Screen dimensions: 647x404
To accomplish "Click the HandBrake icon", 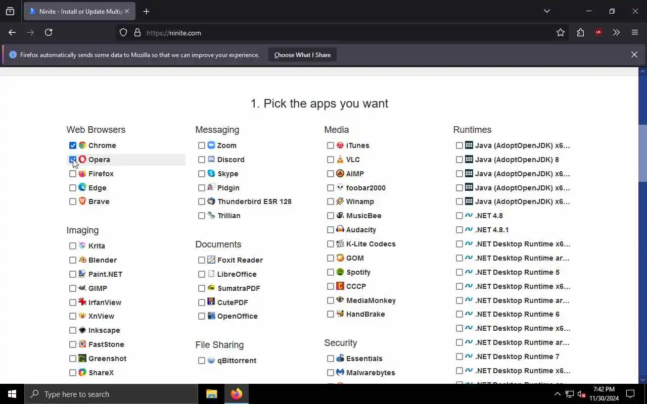I will click(x=340, y=314).
